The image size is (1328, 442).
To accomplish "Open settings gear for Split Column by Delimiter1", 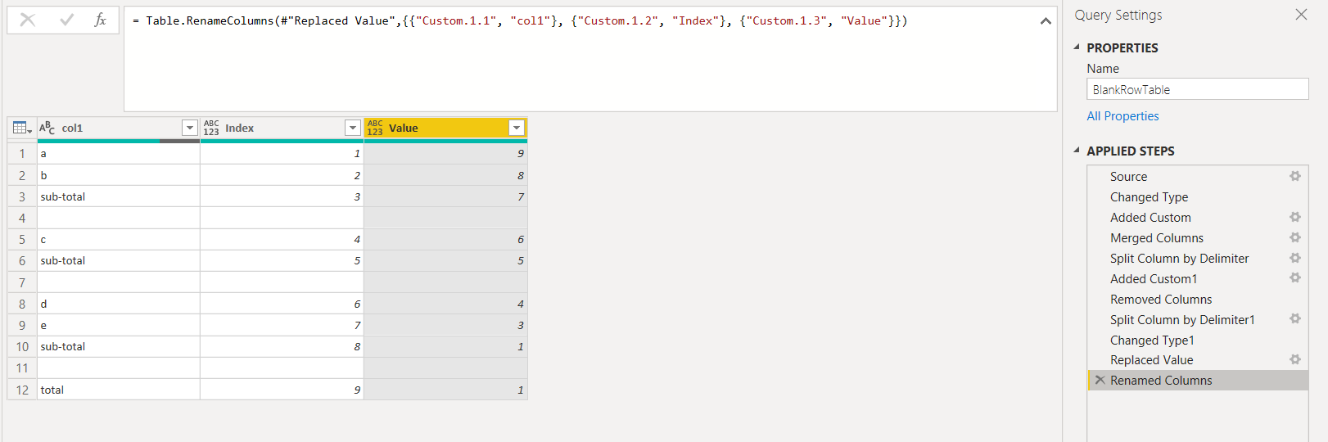I will (x=1295, y=319).
